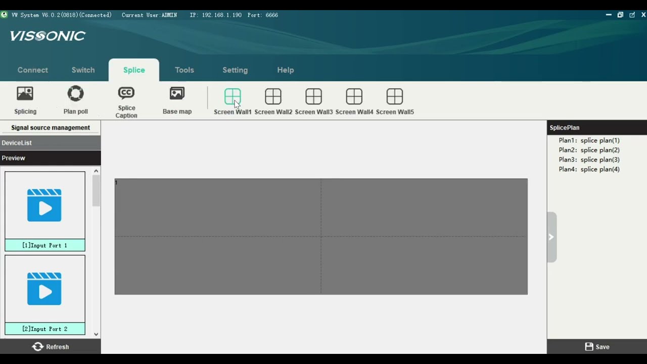Click the bottom-right screen of the wall

[x=424, y=265]
